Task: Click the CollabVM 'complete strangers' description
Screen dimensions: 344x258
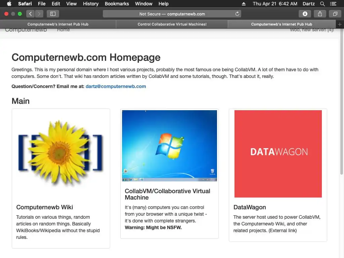Action: 166,214
